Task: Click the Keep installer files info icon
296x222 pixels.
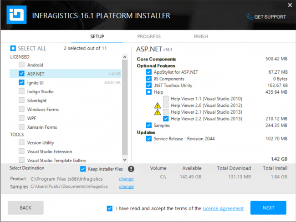Action: point(131,169)
